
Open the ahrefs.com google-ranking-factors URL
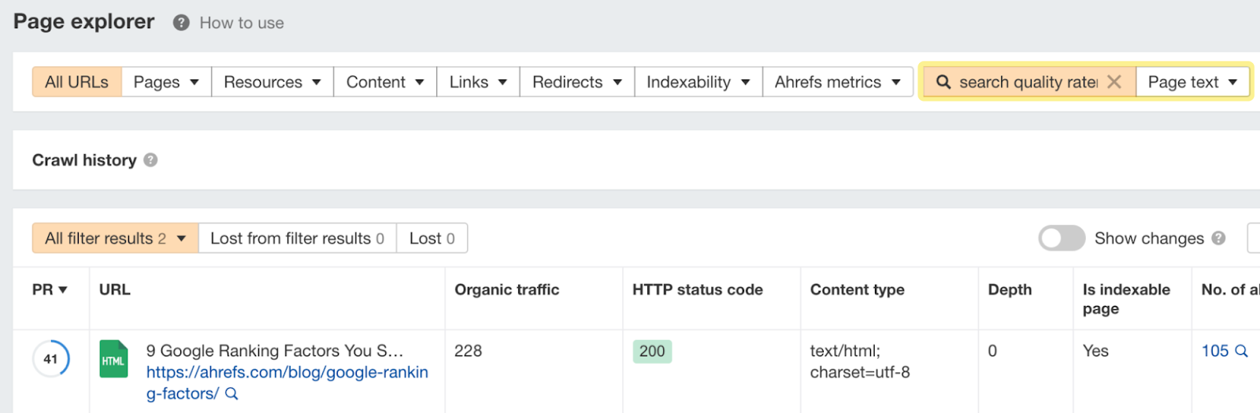[x=287, y=373]
